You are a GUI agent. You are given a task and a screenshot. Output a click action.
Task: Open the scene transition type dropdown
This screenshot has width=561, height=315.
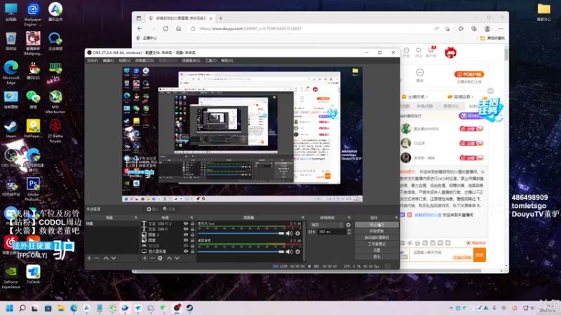coord(326,225)
